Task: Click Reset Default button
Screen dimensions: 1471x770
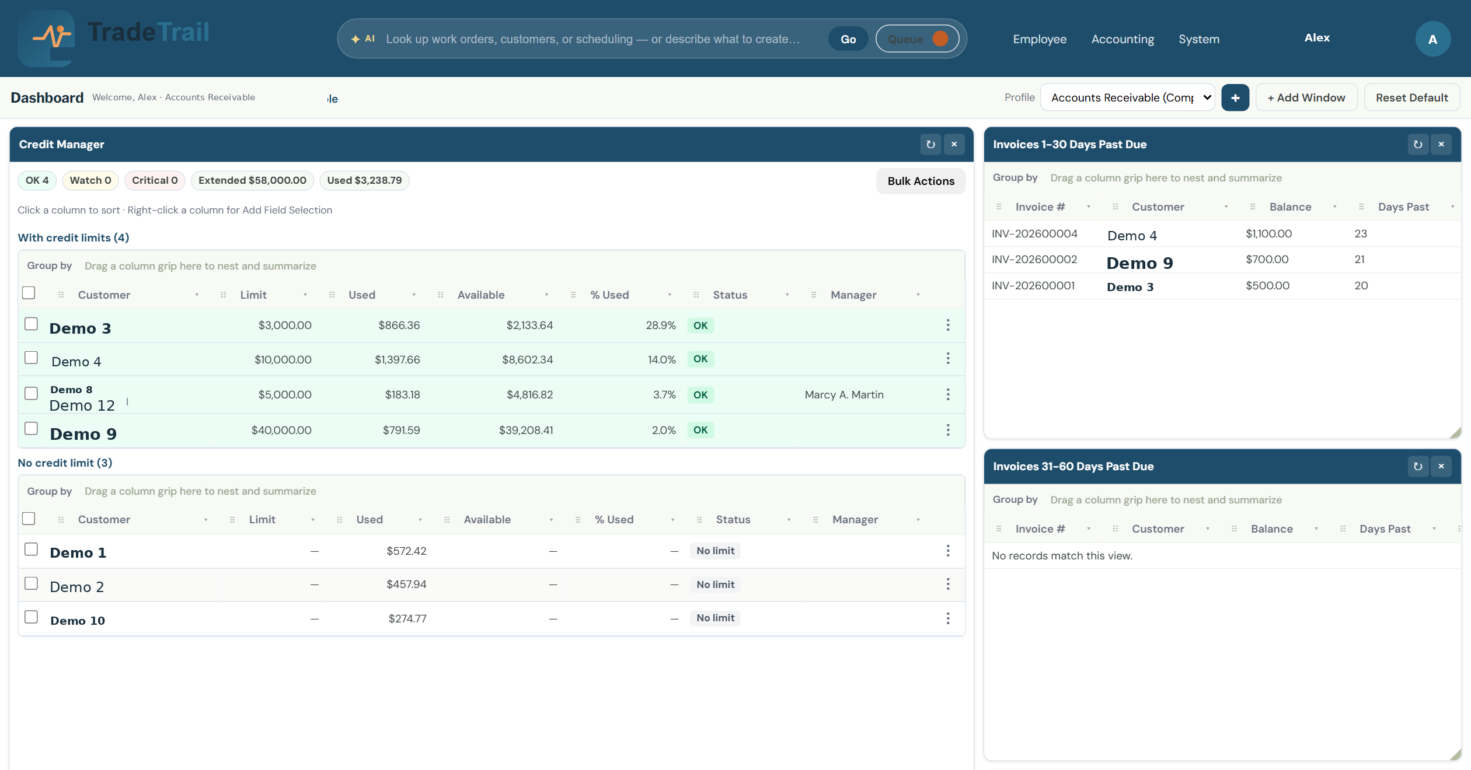Action: tap(1412, 97)
